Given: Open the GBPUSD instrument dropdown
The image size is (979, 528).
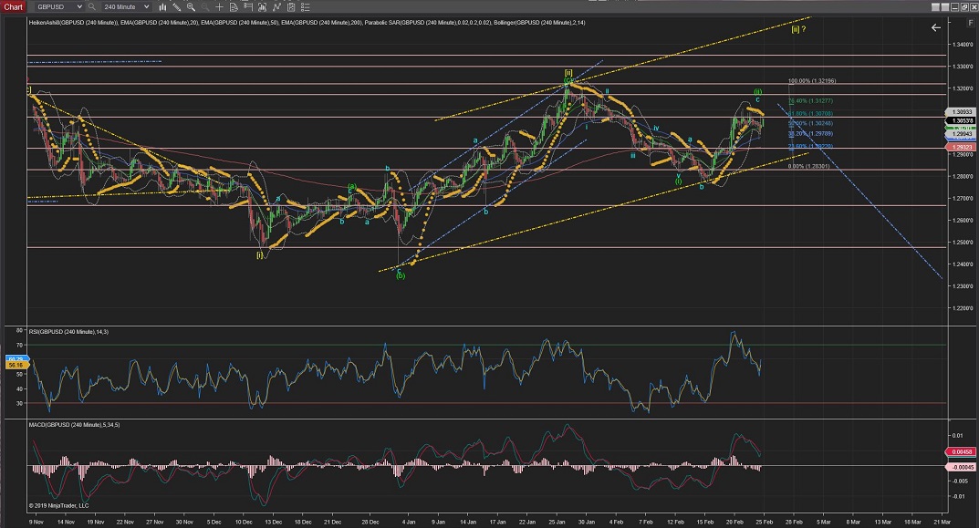Looking at the screenshot, I should pyautogui.click(x=58, y=7).
